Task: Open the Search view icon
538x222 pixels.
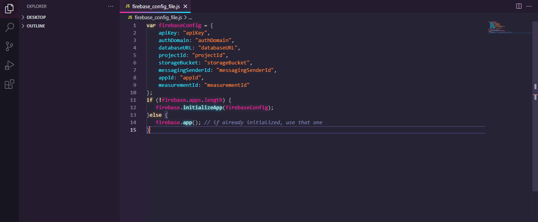Action: tap(9, 27)
